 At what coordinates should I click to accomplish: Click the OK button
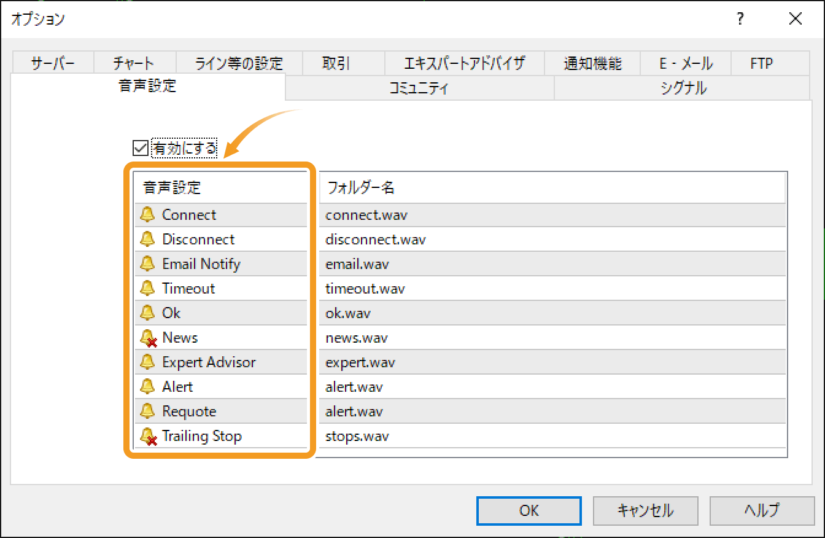coord(529,510)
